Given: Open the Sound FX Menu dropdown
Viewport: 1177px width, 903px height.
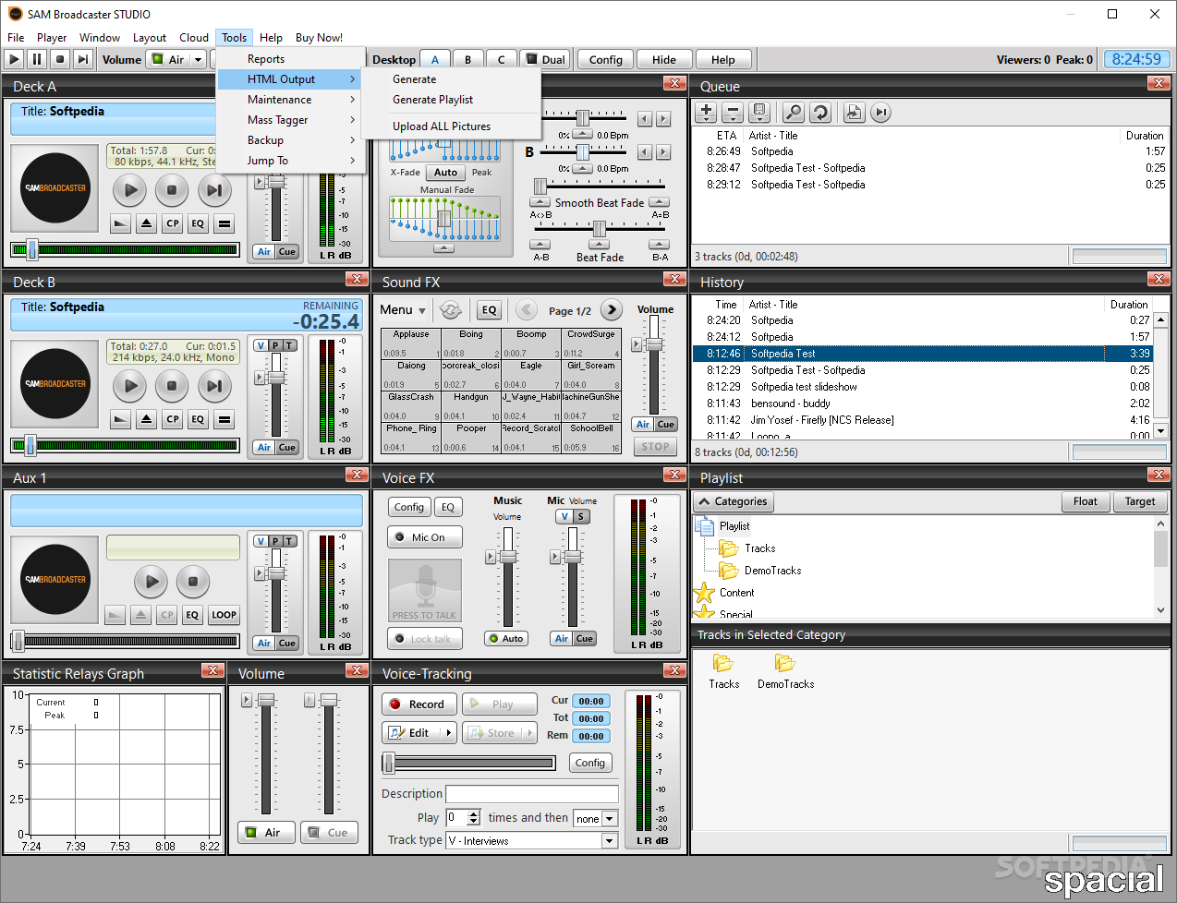Looking at the screenshot, I should (x=403, y=310).
